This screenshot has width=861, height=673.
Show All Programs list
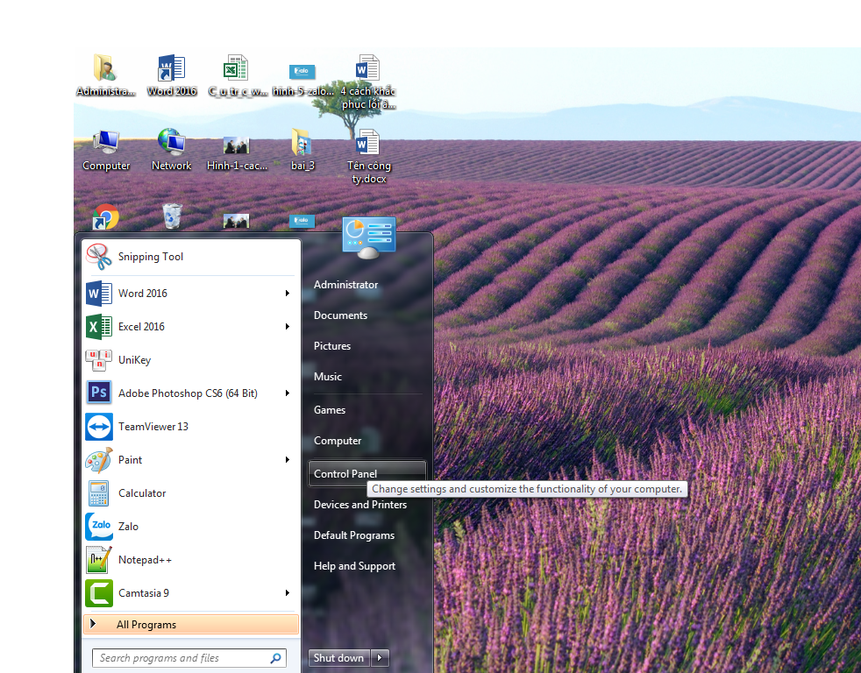(190, 625)
